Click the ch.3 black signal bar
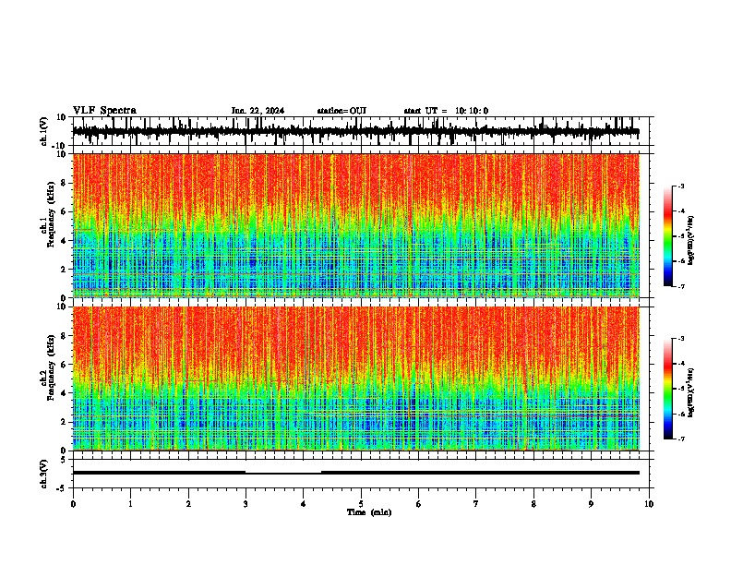The height and width of the screenshot is (565, 731). point(356,473)
